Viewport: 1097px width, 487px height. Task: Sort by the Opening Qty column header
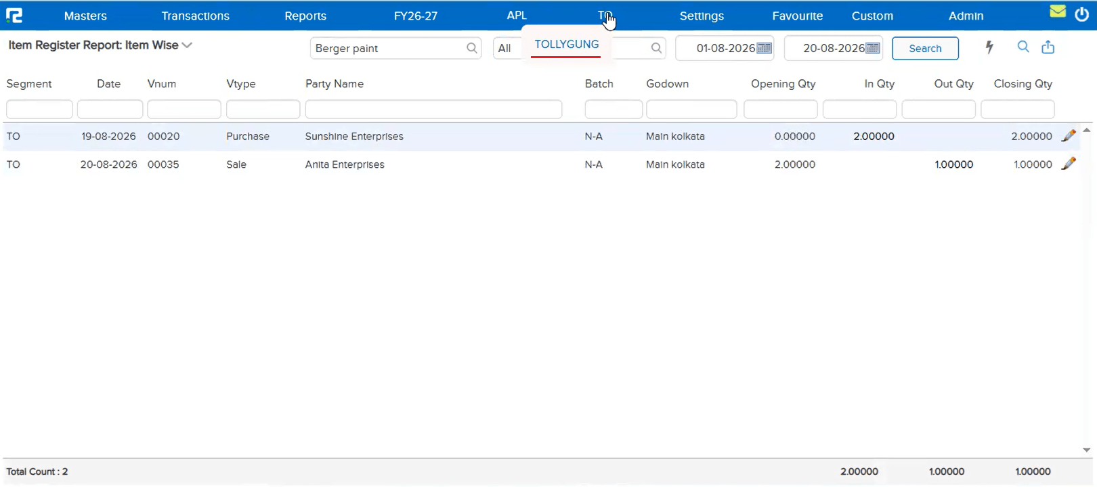783,84
